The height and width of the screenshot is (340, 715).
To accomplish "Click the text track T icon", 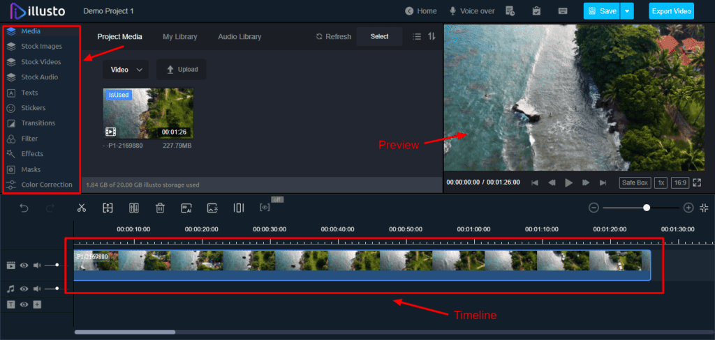I will pyautogui.click(x=11, y=304).
